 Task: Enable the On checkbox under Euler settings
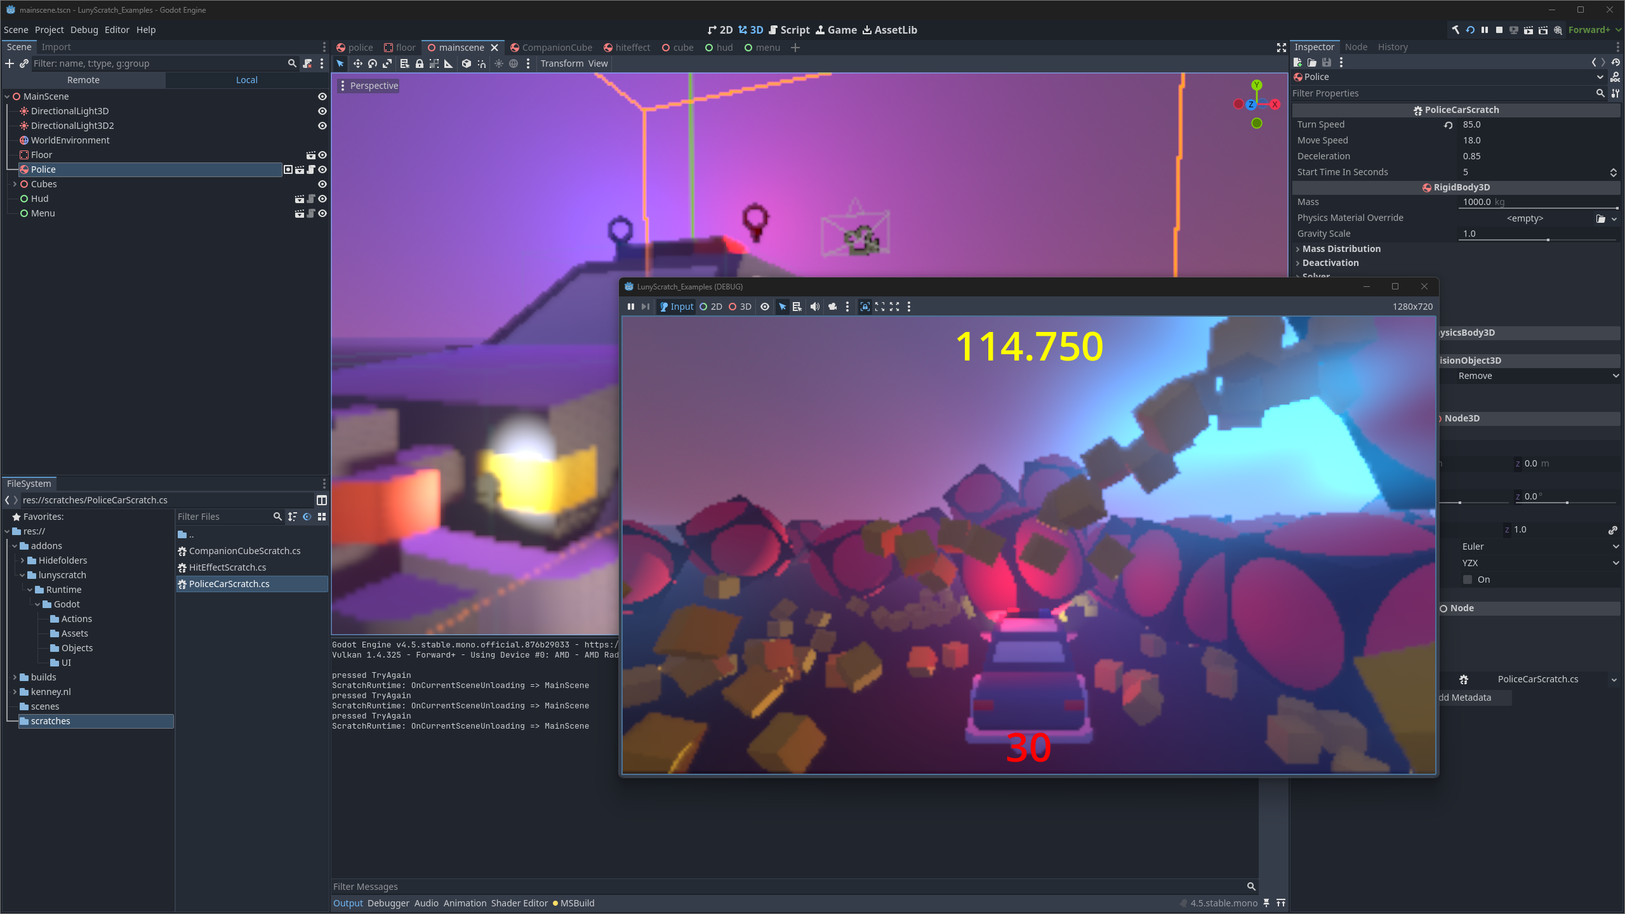1467,579
